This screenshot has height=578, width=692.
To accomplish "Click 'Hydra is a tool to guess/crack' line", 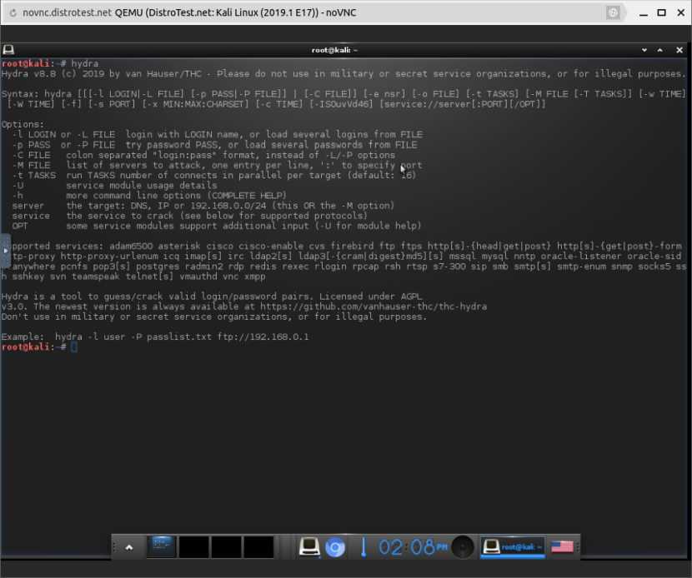I will tap(212, 296).
